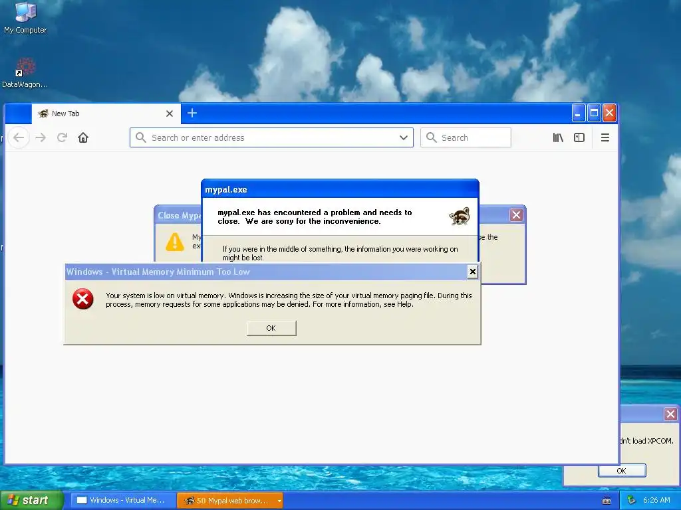This screenshot has height=510, width=681.
Task: Open the DataWagon desktop shortcut
Action: (25, 73)
